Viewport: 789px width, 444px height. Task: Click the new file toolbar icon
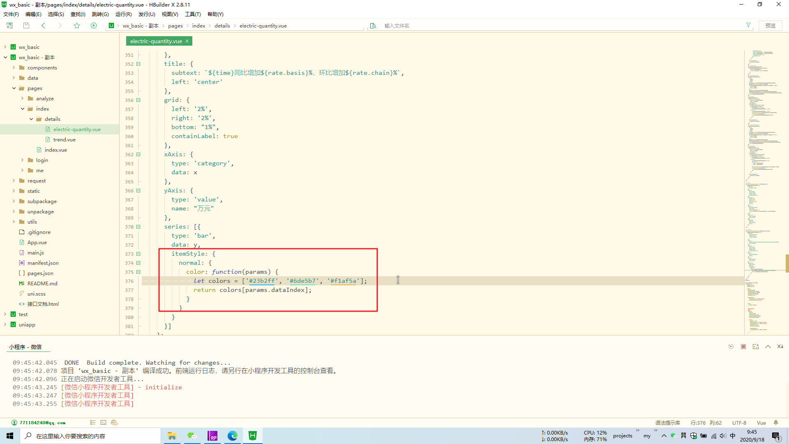coord(9,25)
